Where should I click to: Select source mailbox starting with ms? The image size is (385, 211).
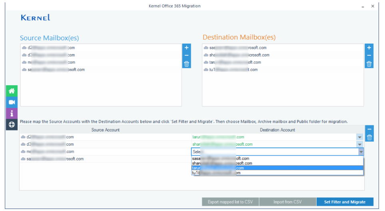point(101,63)
